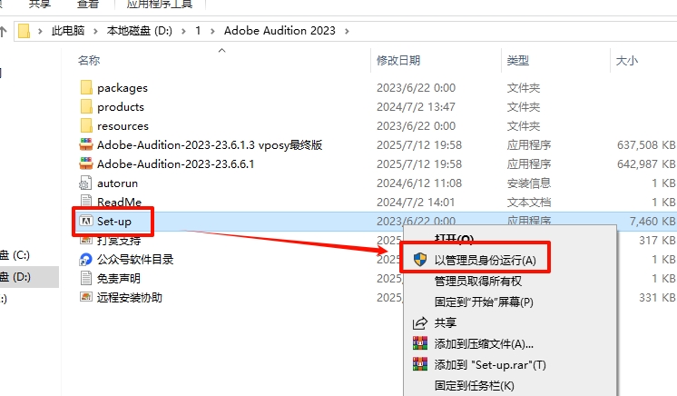The width and height of the screenshot is (677, 396).
Task: Click the WinRAR icon beside 添加到压缩文件
Action: 420,343
